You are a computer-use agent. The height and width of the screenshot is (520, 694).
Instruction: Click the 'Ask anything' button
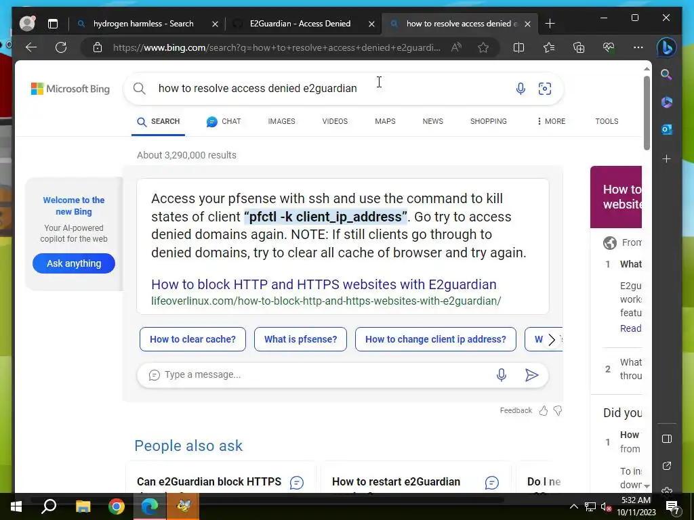74,263
